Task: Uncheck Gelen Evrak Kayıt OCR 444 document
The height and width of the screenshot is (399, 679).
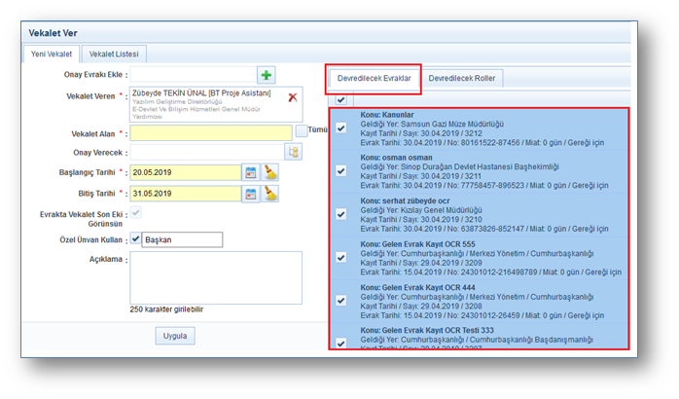Action: (340, 301)
